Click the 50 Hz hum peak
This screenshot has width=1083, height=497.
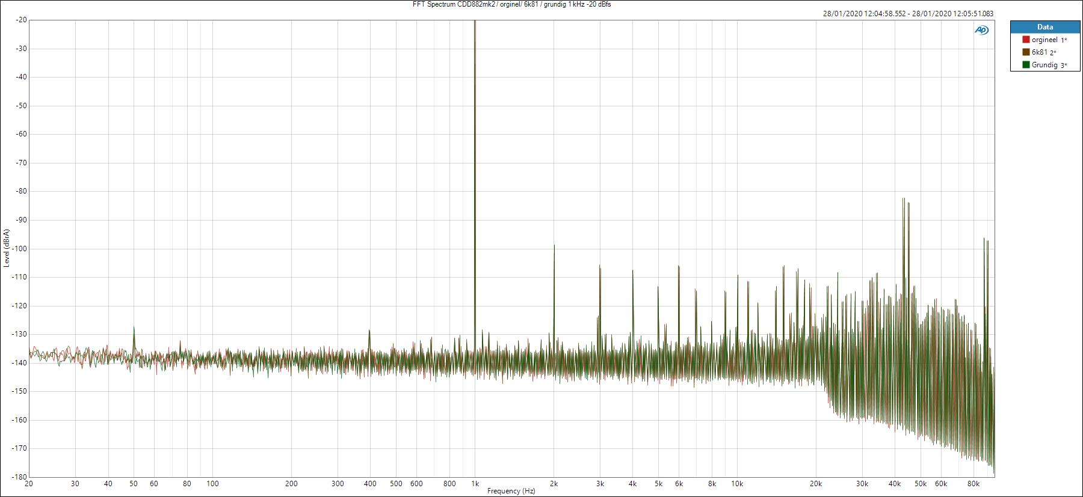134,328
